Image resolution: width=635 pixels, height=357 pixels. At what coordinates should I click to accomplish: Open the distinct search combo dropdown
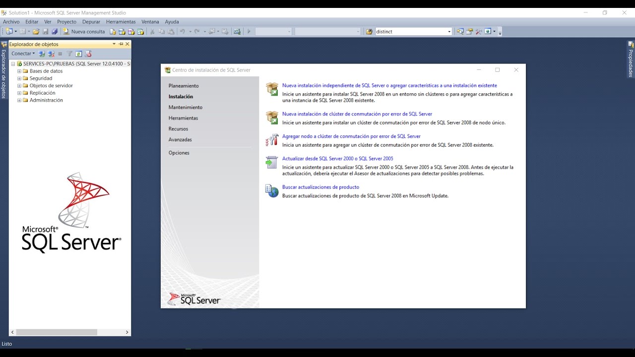449,31
